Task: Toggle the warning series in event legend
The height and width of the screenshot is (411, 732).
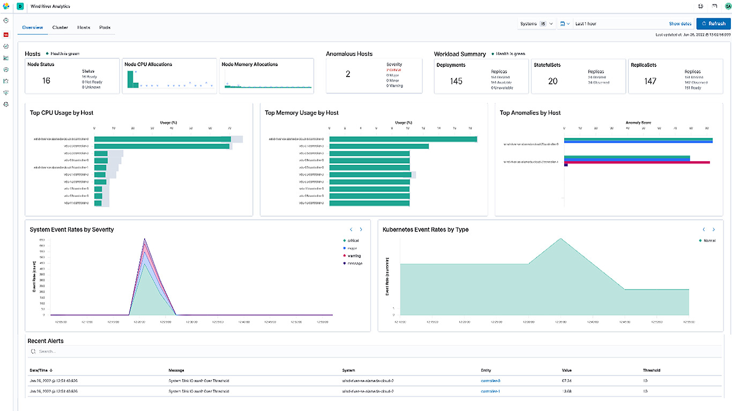Action: [x=352, y=256]
